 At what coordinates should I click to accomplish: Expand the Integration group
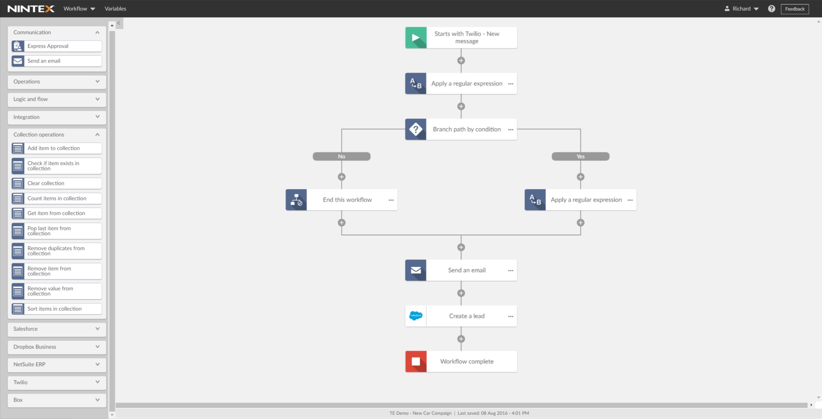[x=98, y=117]
